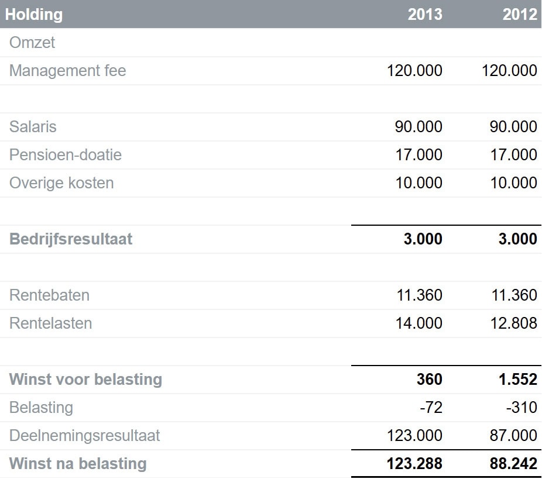This screenshot has width=542, height=479.
Task: Select the 2013 column header
Action: coord(425,14)
